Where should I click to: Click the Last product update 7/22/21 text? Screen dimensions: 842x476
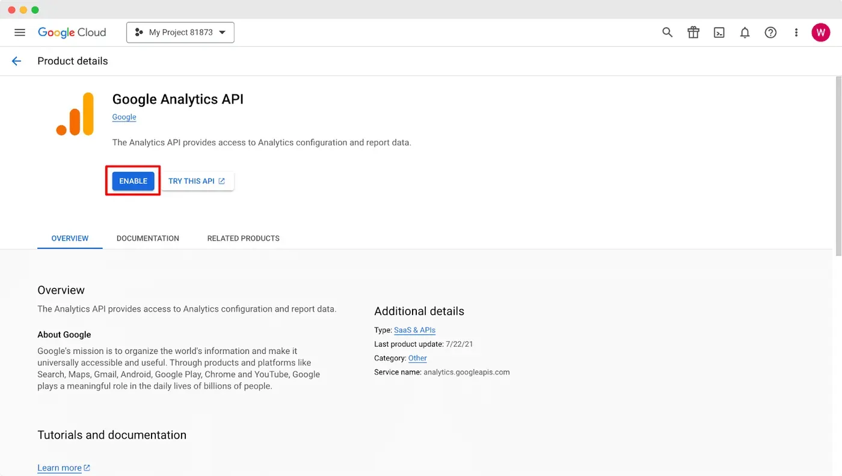(x=423, y=344)
